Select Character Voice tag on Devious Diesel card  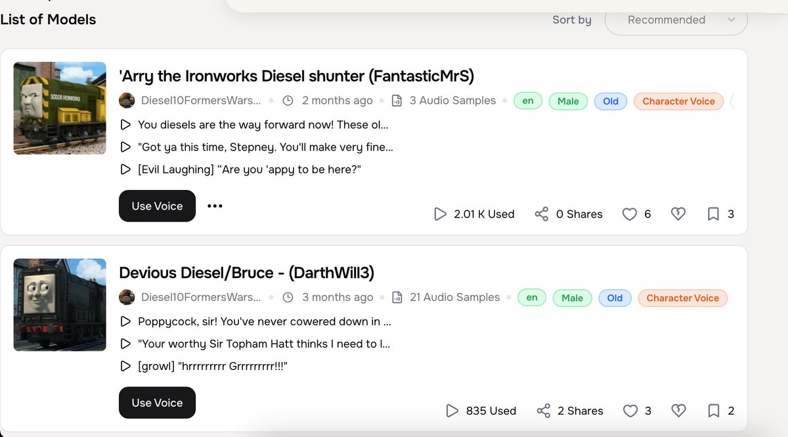683,298
